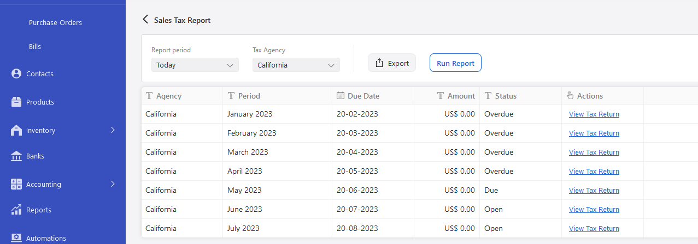Expand the Accounting submenu chevron
The height and width of the screenshot is (244, 698).
[x=113, y=184]
